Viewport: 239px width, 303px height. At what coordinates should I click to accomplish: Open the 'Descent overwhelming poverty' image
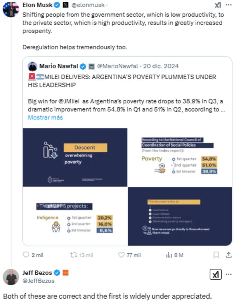pyautogui.click(x=75, y=157)
